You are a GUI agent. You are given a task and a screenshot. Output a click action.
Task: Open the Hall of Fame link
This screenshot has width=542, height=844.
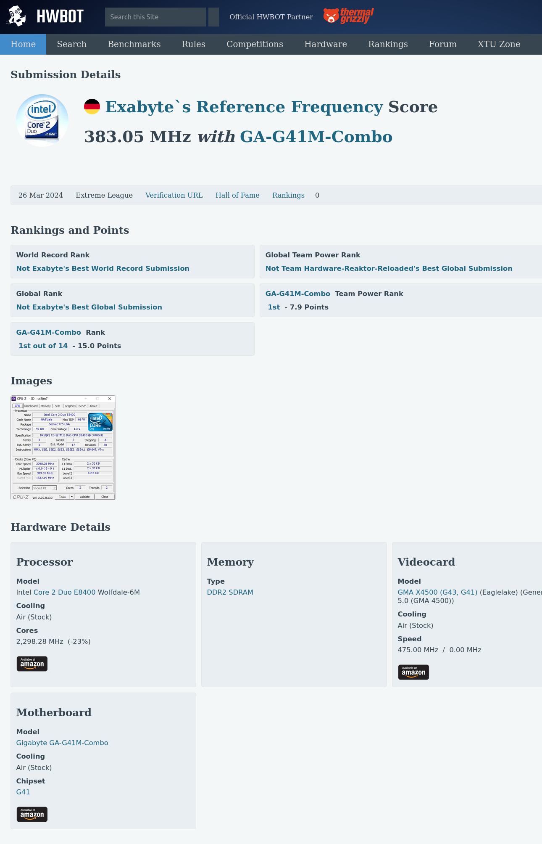(237, 195)
